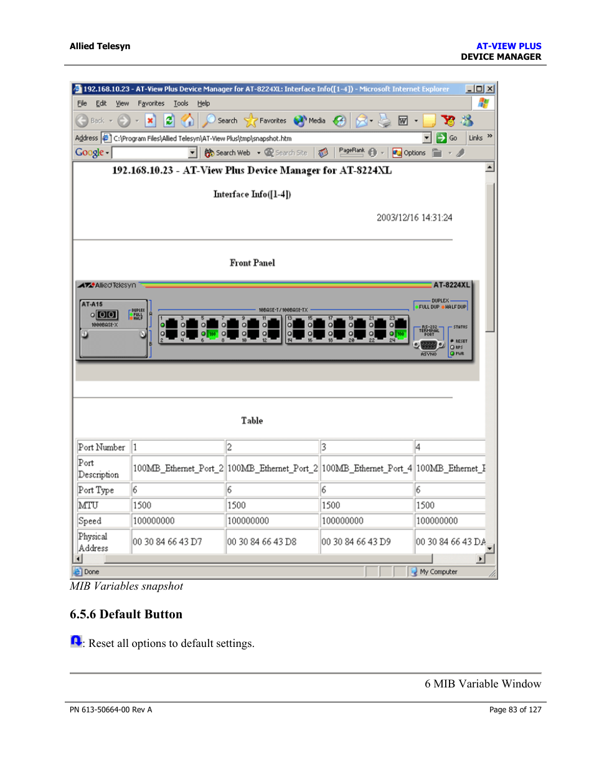Viewport: 594px width, 769px height.
Task: Click the address bar URL field
Action: [267, 138]
